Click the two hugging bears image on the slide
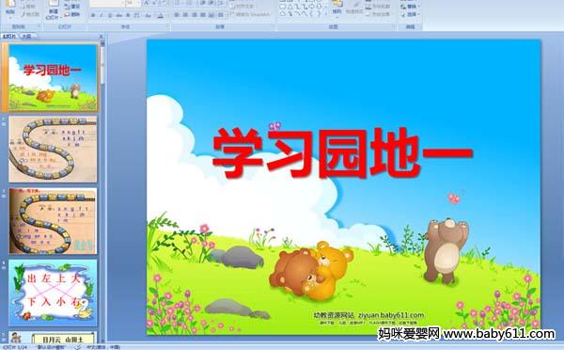Screen dimensions: 564x350 pyautogui.click(x=311, y=271)
